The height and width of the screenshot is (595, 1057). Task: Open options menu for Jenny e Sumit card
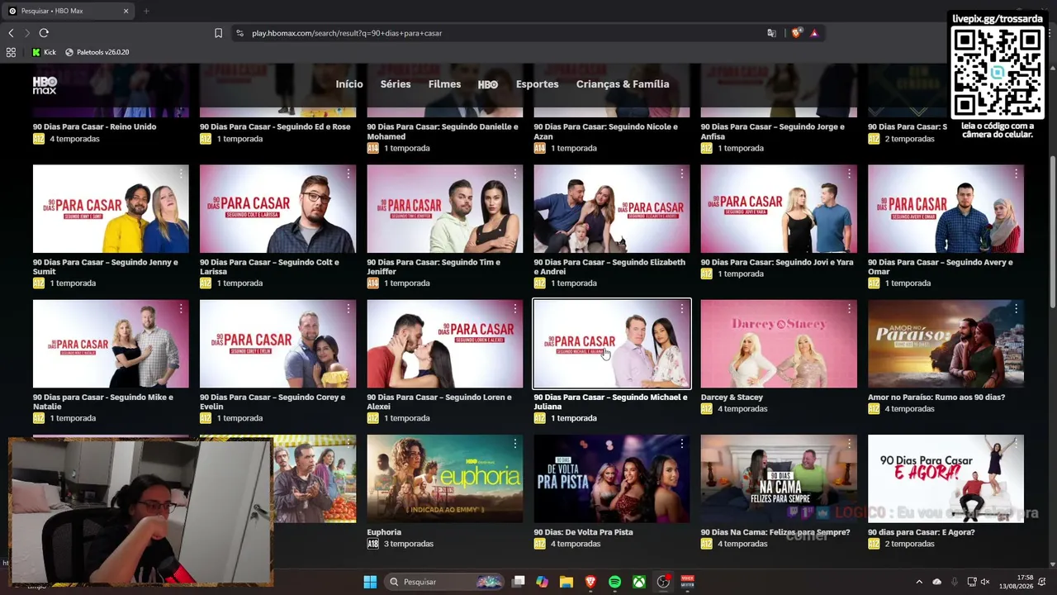(181, 174)
